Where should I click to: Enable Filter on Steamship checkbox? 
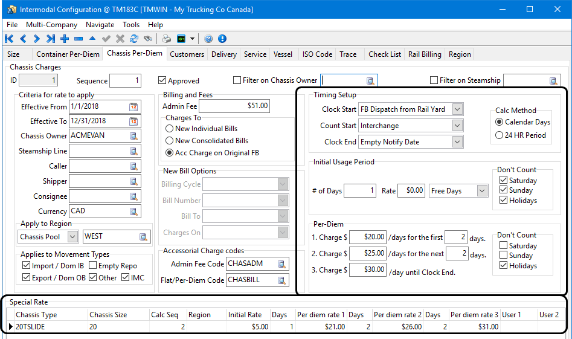tap(434, 80)
